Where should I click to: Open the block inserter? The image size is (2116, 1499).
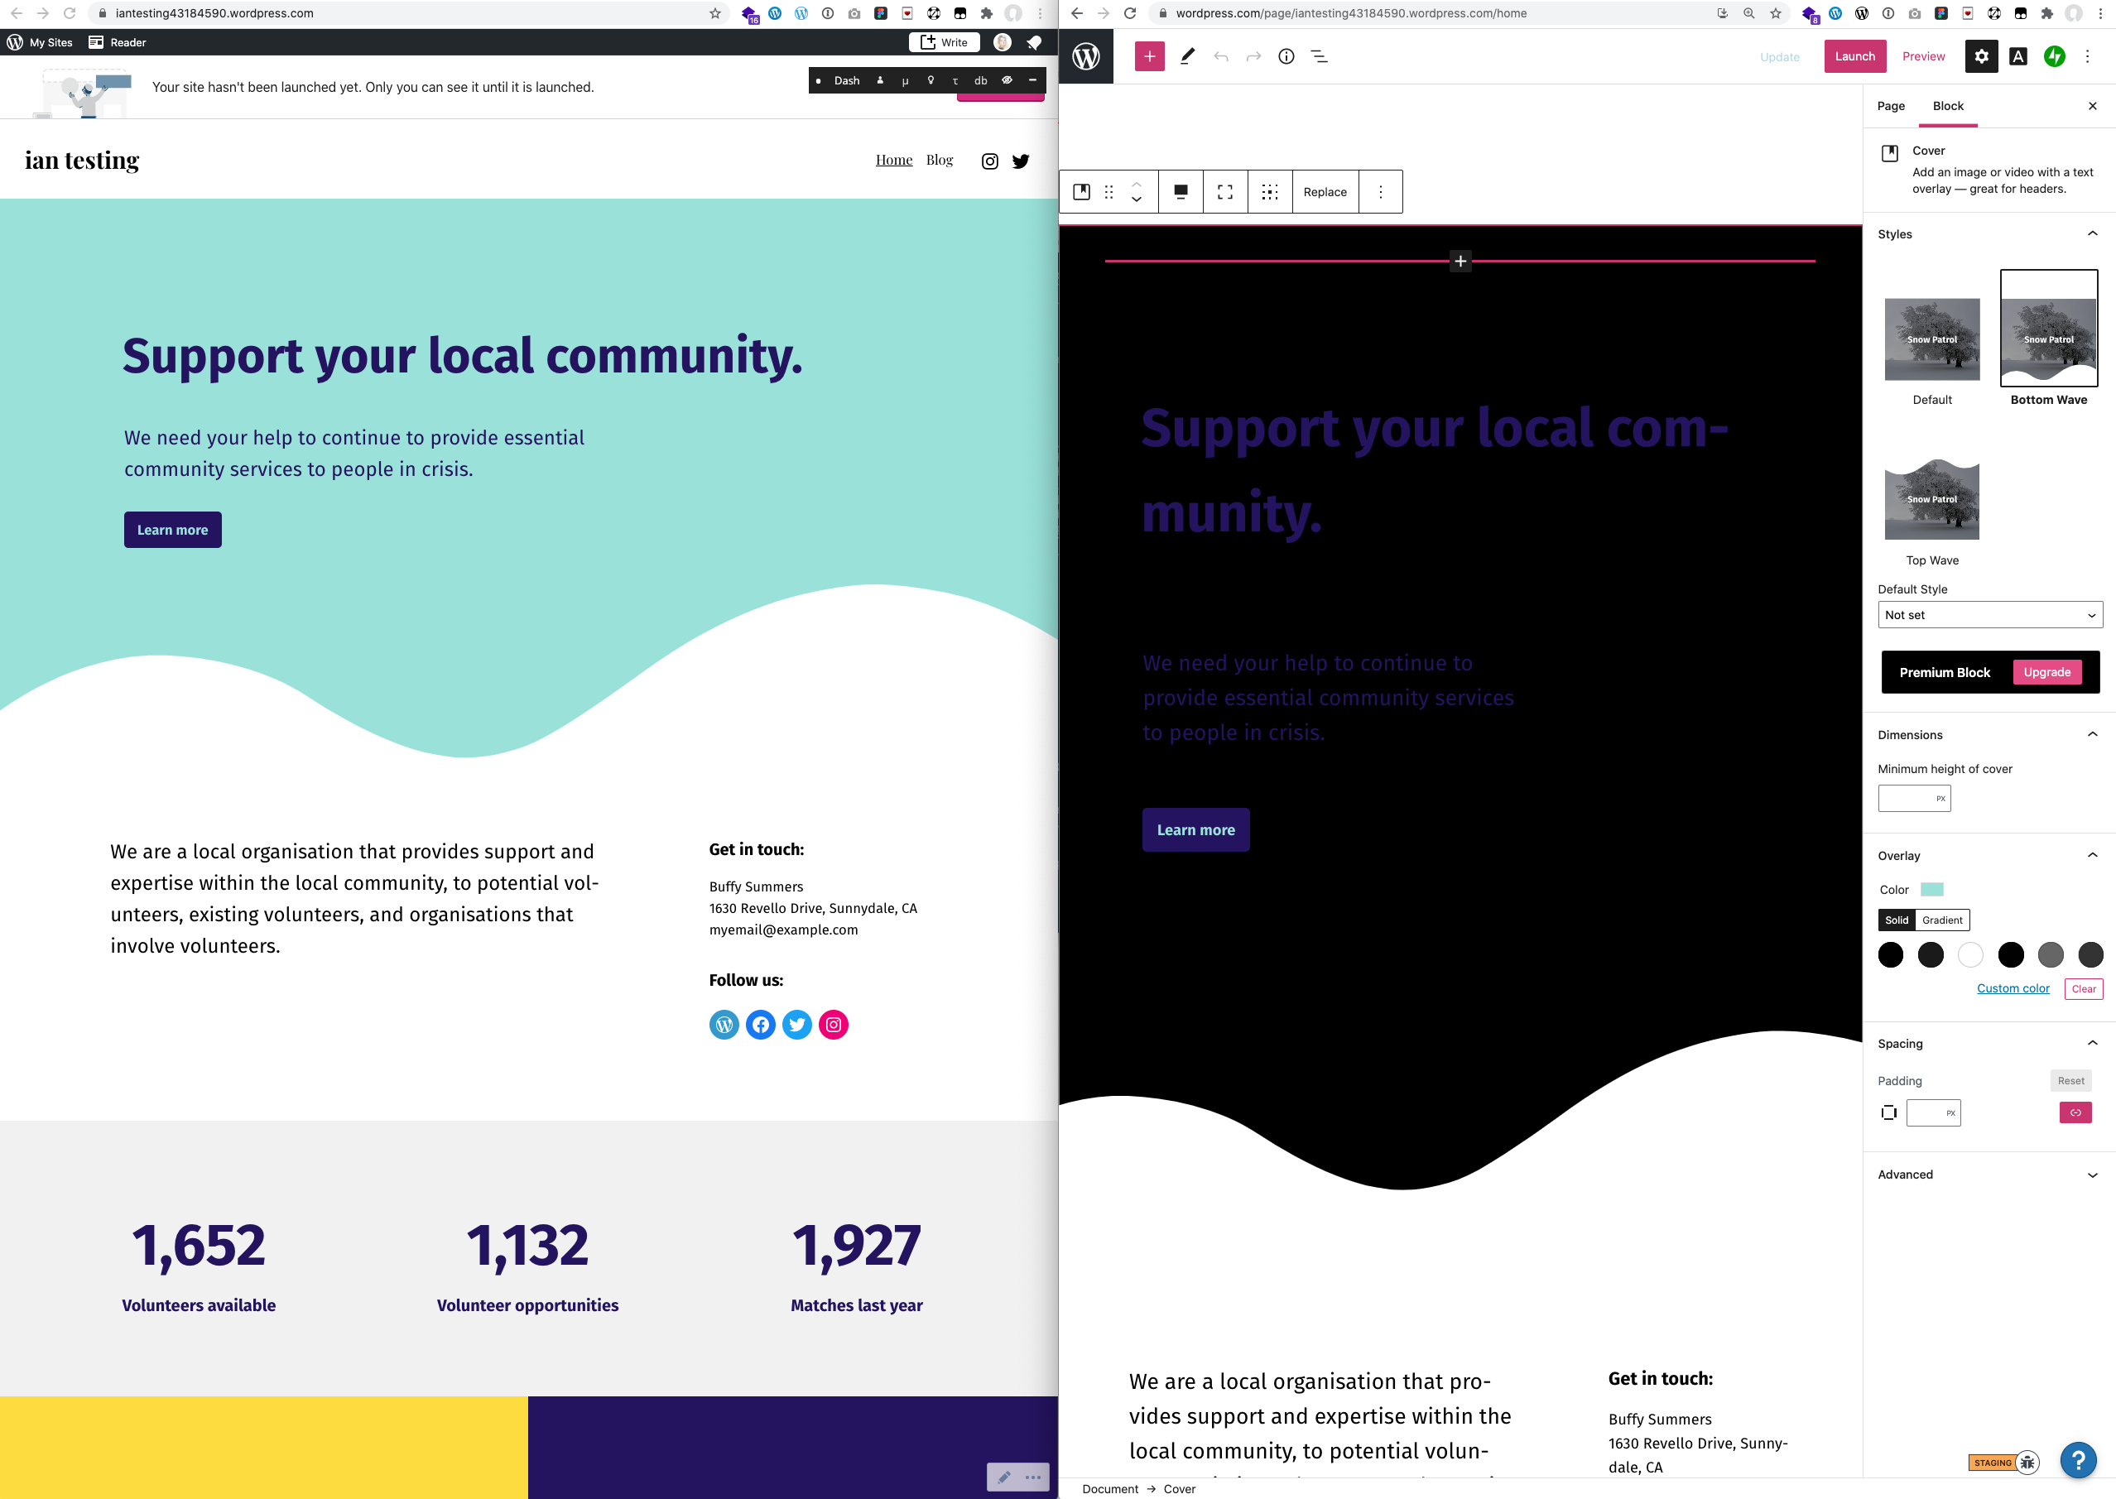[1149, 56]
